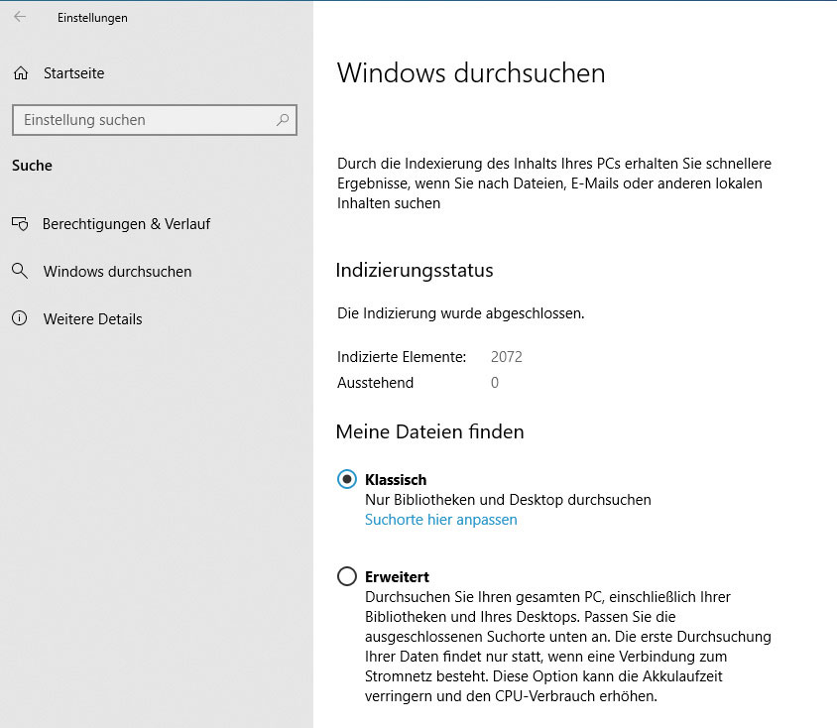Screen dimensions: 837x728
Task: Click the Klassisch option label
Action: [x=396, y=479]
